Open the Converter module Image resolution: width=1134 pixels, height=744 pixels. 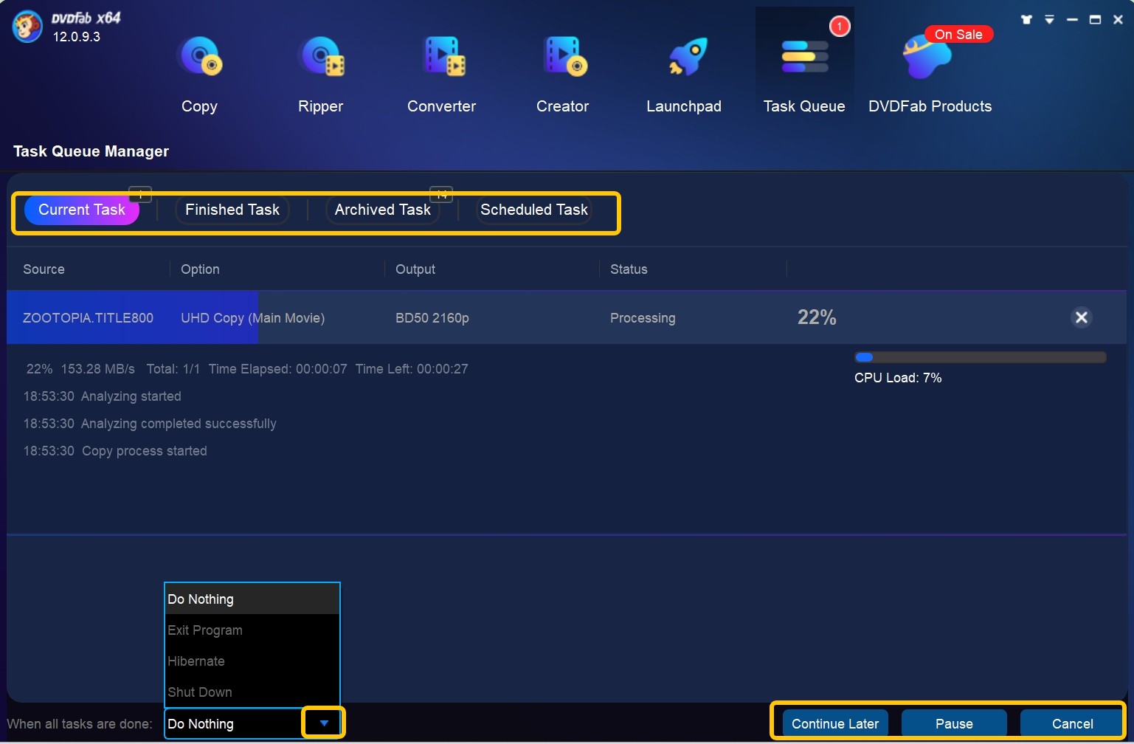coord(441,74)
